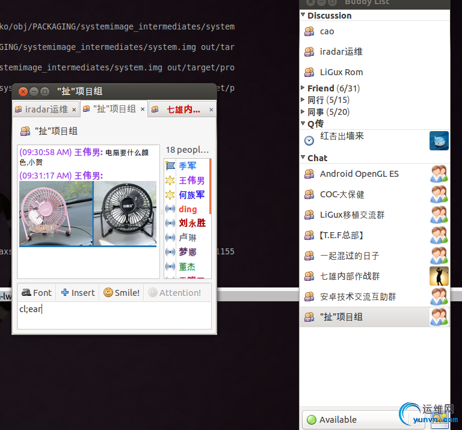The width and height of the screenshot is (462, 430).
Task: Select 卢琳 in the participant list
Action: (188, 238)
